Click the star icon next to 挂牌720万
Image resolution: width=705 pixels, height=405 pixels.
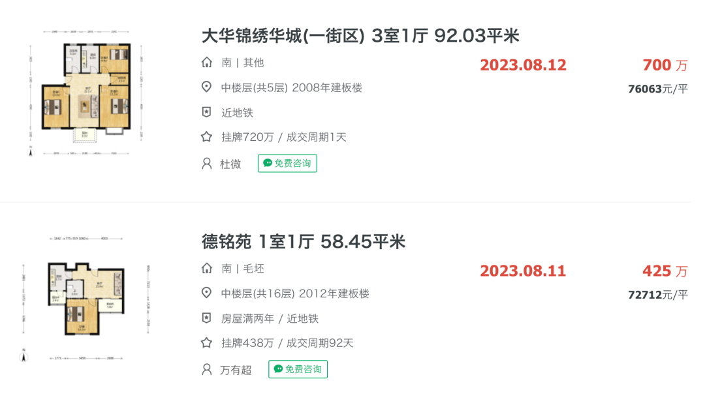tap(206, 137)
